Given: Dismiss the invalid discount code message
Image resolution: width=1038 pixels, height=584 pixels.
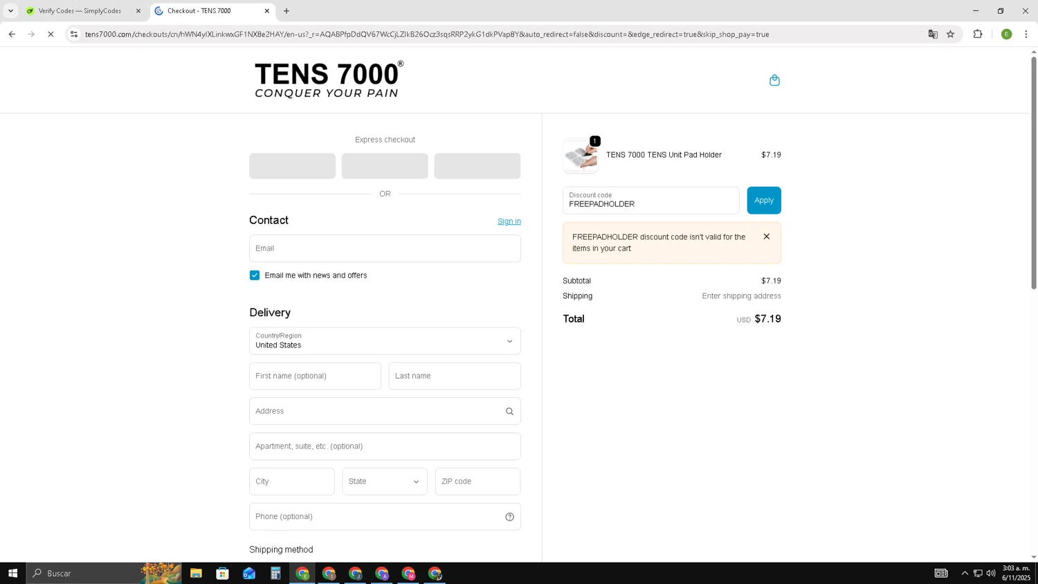Looking at the screenshot, I should click(766, 237).
